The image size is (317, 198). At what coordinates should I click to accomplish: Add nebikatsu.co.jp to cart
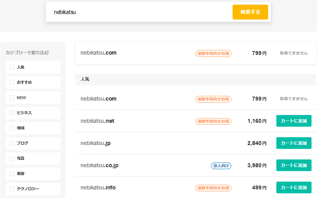[294, 165]
